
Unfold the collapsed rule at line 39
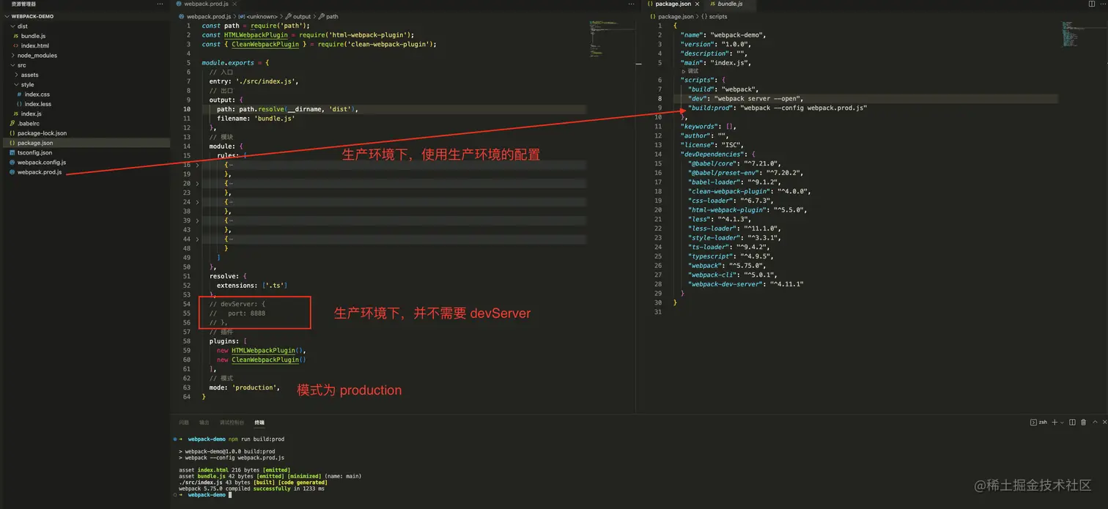pos(197,220)
